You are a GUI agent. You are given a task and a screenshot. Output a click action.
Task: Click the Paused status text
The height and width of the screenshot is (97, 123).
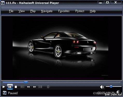(x=13, y=93)
